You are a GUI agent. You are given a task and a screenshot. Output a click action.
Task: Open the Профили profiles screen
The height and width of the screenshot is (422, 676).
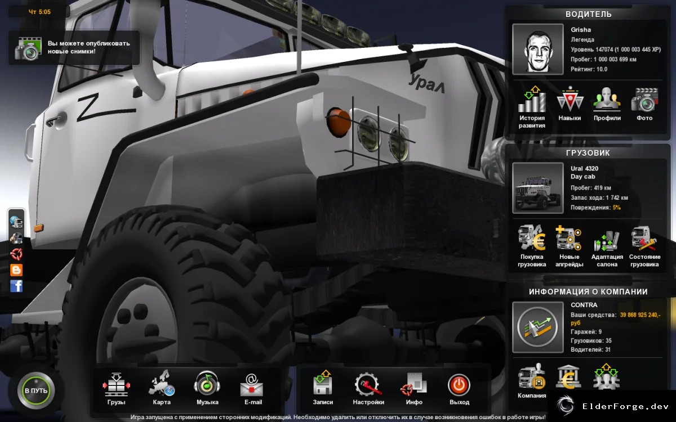tap(607, 105)
